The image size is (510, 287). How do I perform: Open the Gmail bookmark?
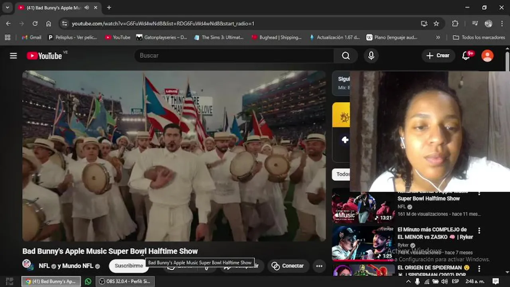pyautogui.click(x=31, y=37)
